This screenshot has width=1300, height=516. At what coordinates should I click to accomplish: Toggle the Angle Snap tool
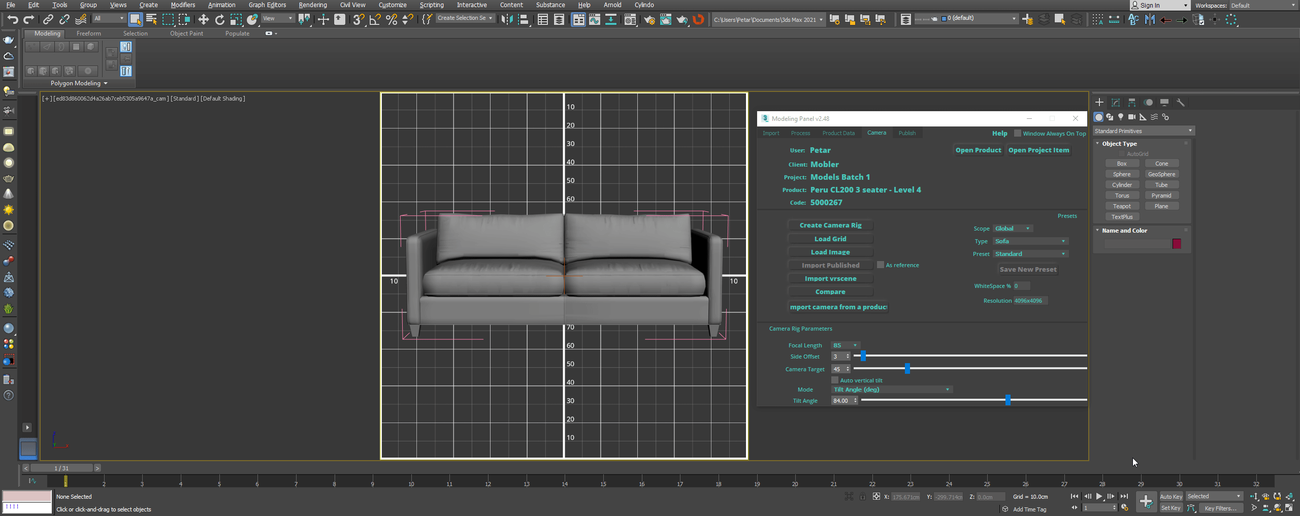[x=375, y=19]
